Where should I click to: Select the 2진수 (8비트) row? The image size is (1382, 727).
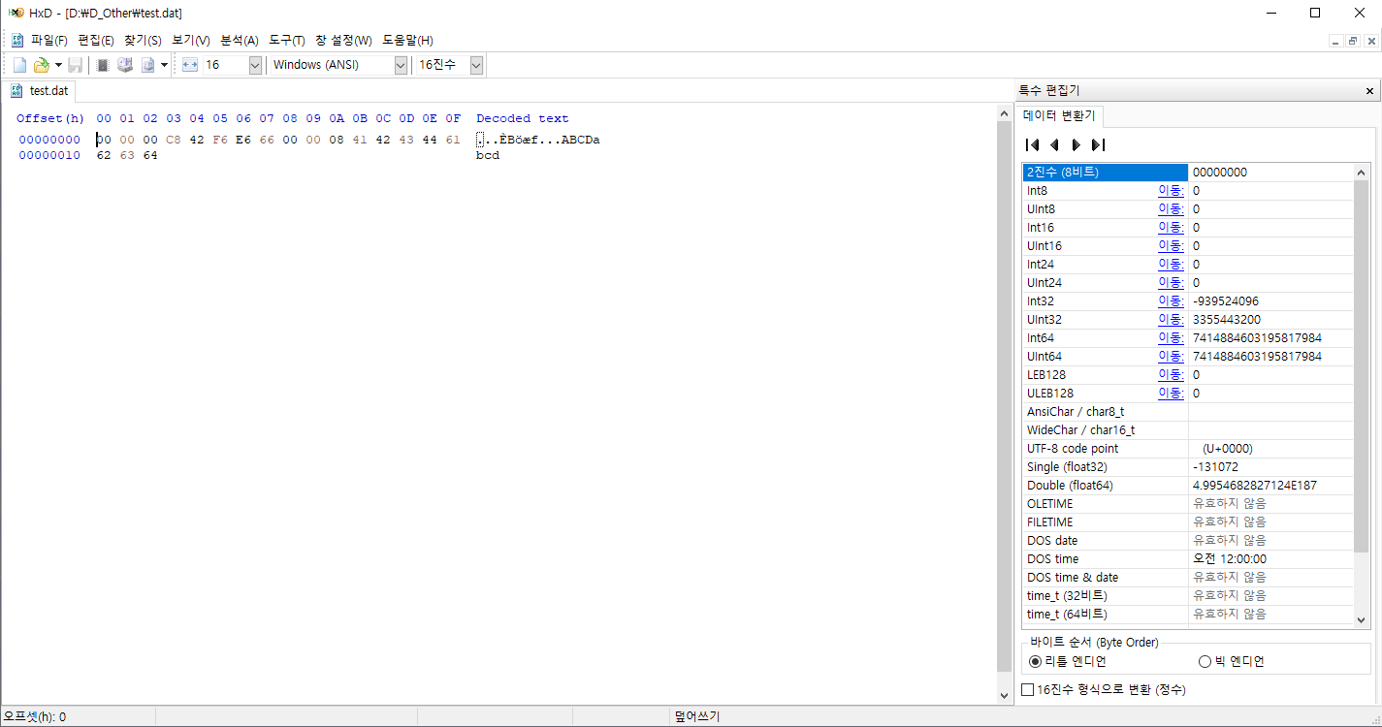click(x=1188, y=173)
